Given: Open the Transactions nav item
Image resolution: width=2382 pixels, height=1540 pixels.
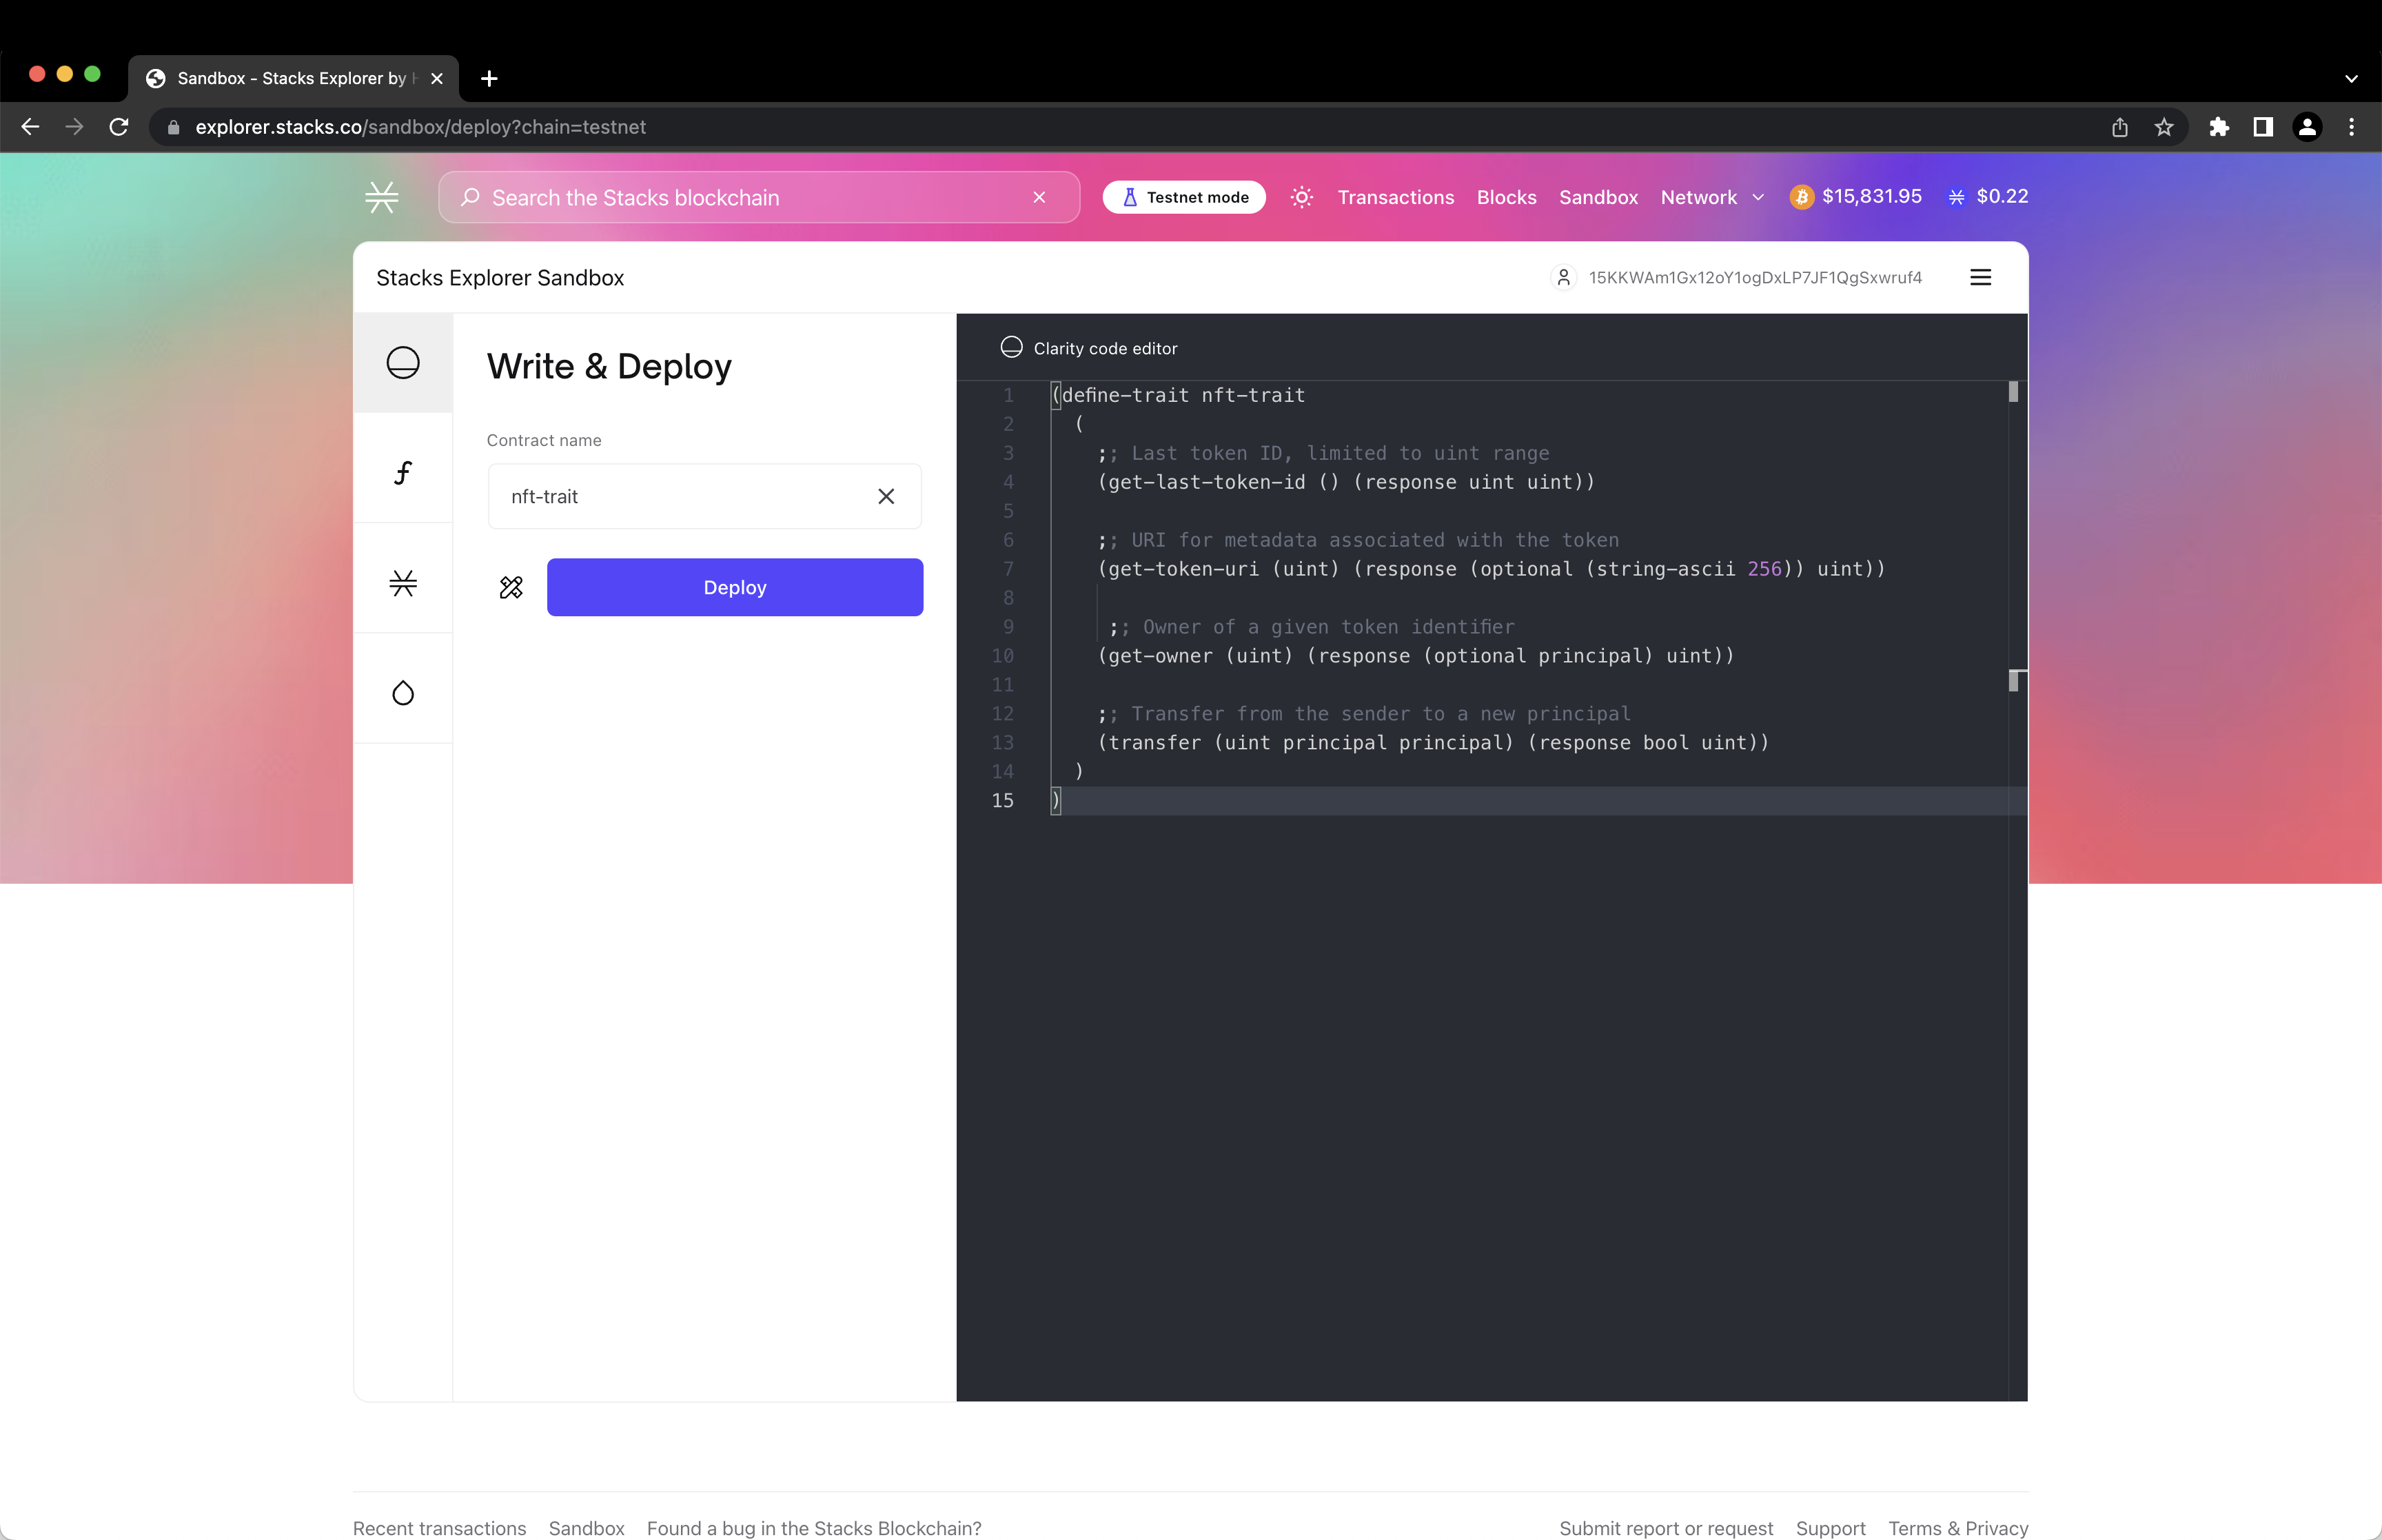Looking at the screenshot, I should pos(1396,197).
